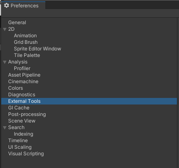Select Profiler under Analysis
Screen dimensions: 179x168
click(x=22, y=68)
